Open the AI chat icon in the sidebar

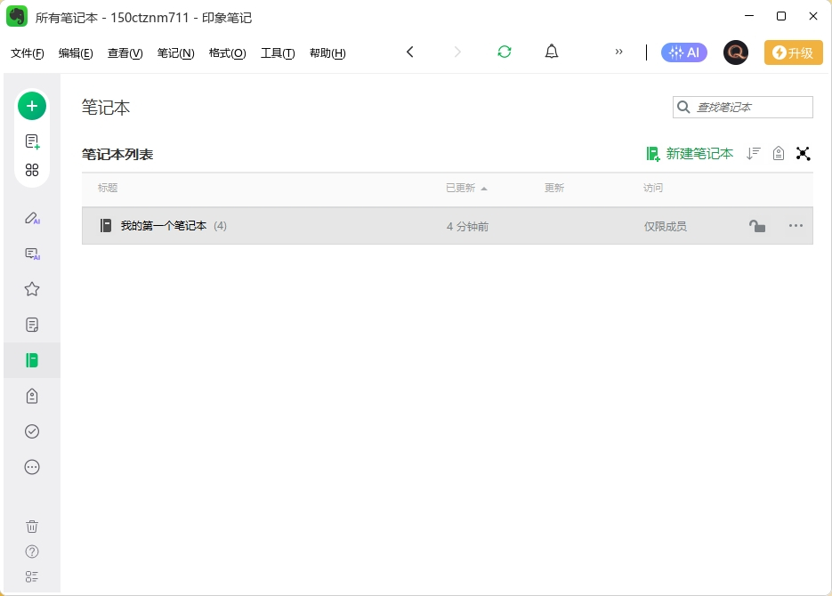[x=32, y=254]
